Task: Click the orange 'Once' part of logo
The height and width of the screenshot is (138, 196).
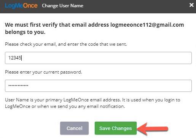Action: pyautogui.click(x=30, y=6)
